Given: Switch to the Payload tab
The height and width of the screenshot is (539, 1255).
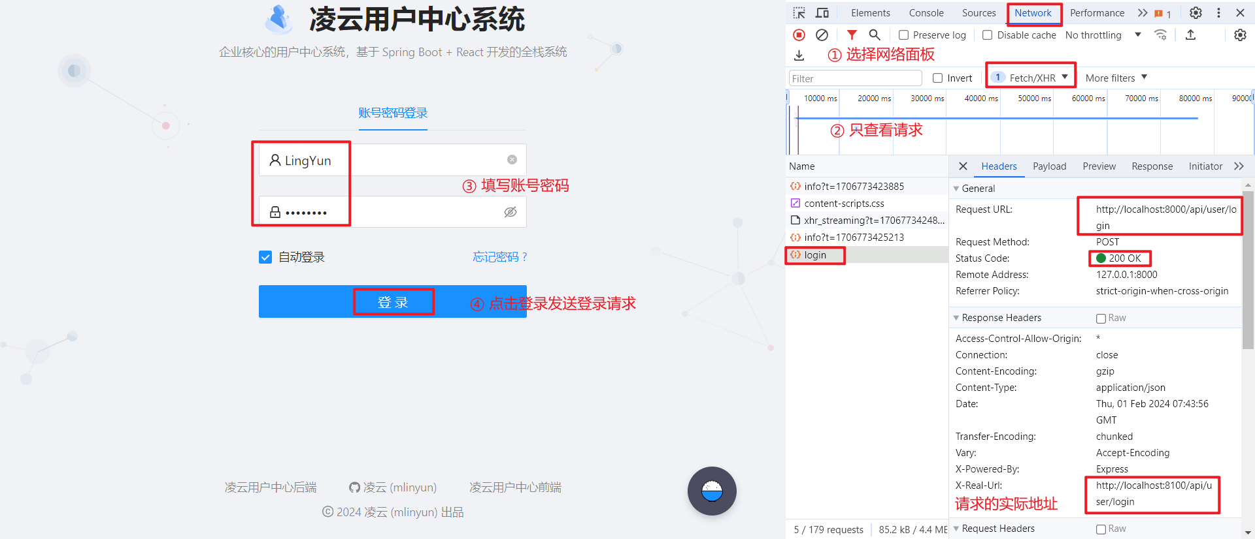Looking at the screenshot, I should 1049,166.
